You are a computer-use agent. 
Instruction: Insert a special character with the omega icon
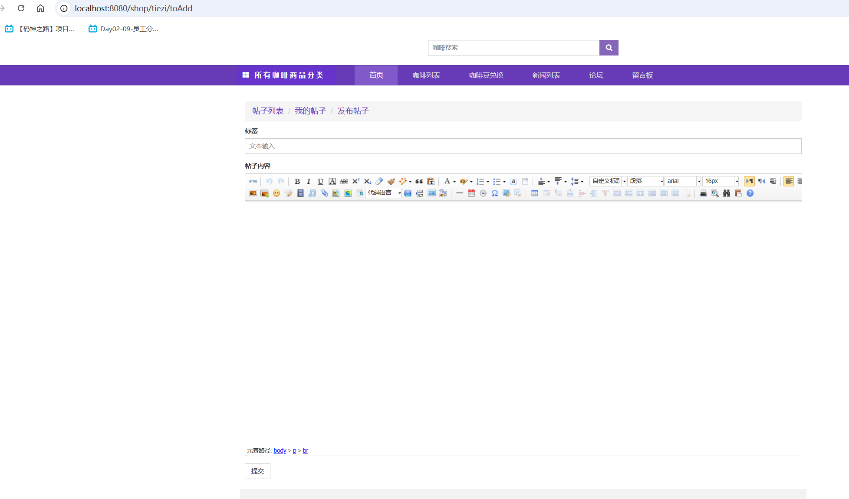click(494, 193)
